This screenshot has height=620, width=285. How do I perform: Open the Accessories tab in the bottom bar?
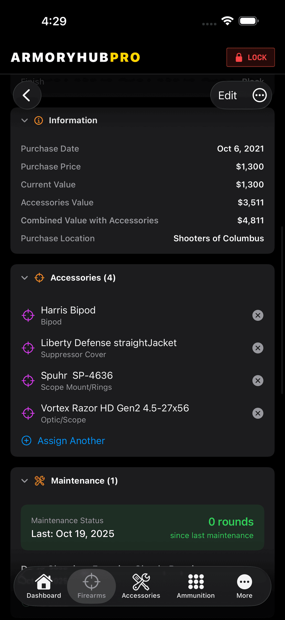[141, 587]
